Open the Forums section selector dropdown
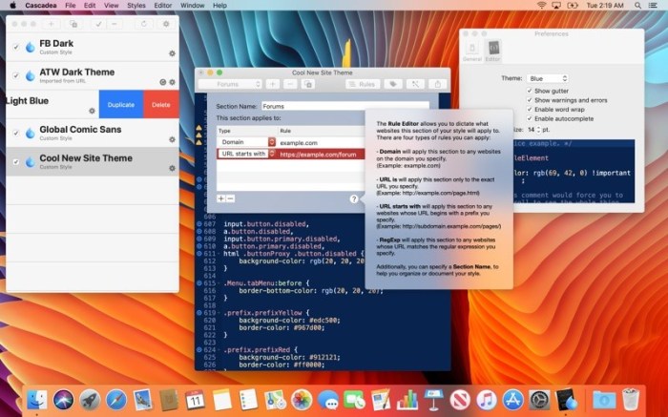This screenshot has height=417, width=668. pyautogui.click(x=231, y=84)
